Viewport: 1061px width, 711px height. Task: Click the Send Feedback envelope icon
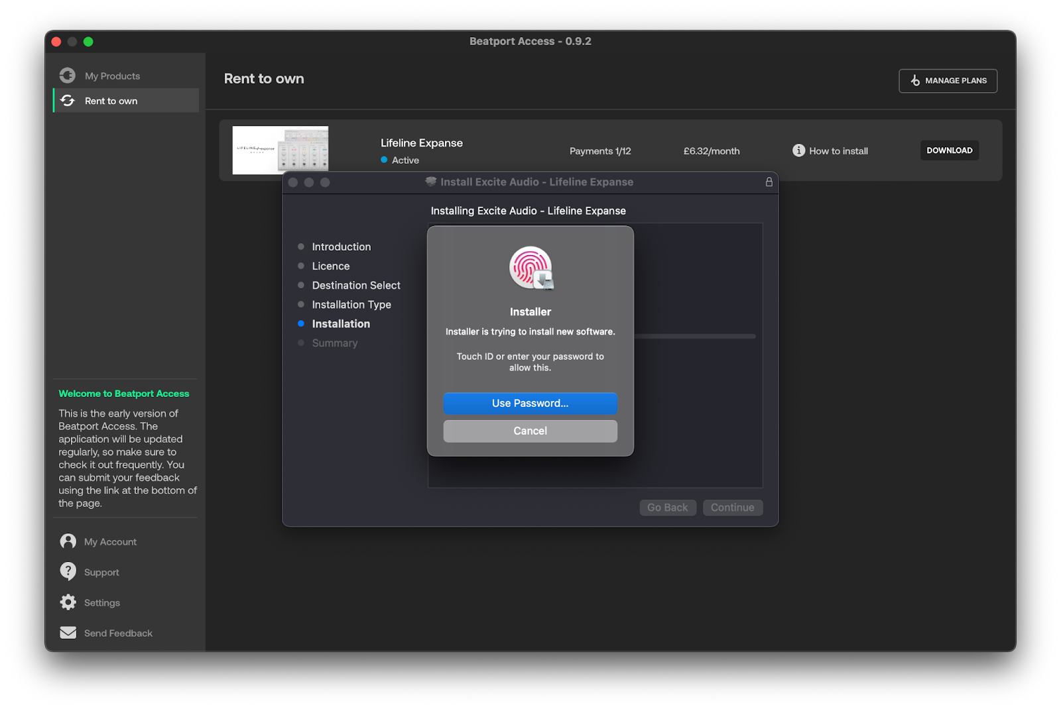click(68, 633)
